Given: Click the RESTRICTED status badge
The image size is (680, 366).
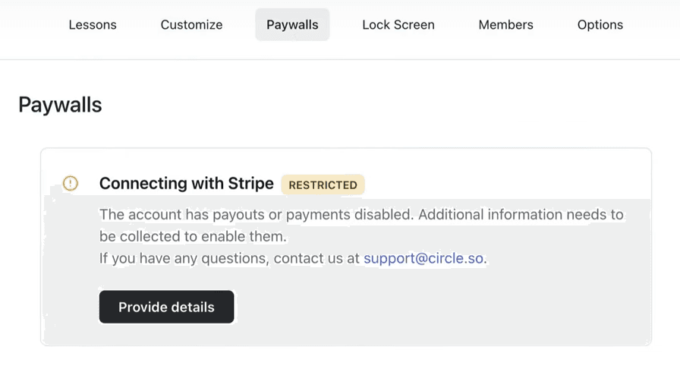Looking at the screenshot, I should pos(323,185).
